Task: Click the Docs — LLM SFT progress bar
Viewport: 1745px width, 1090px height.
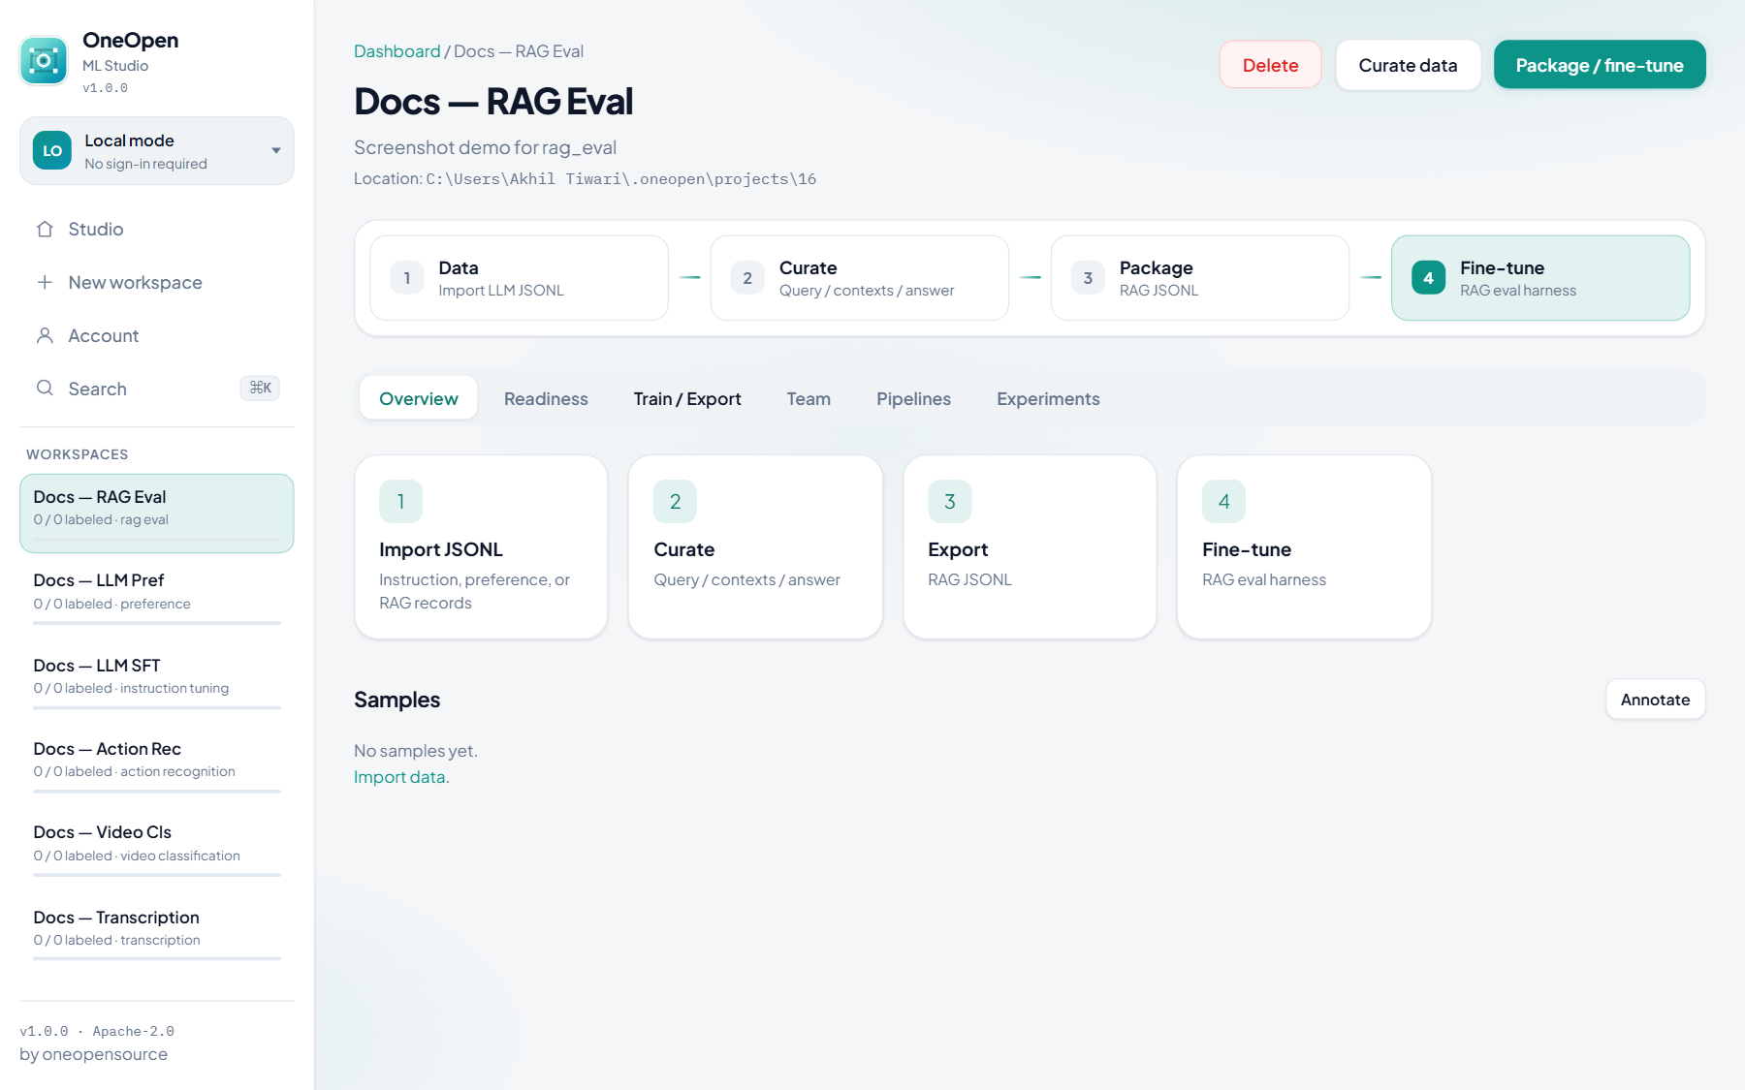Action: (x=157, y=708)
